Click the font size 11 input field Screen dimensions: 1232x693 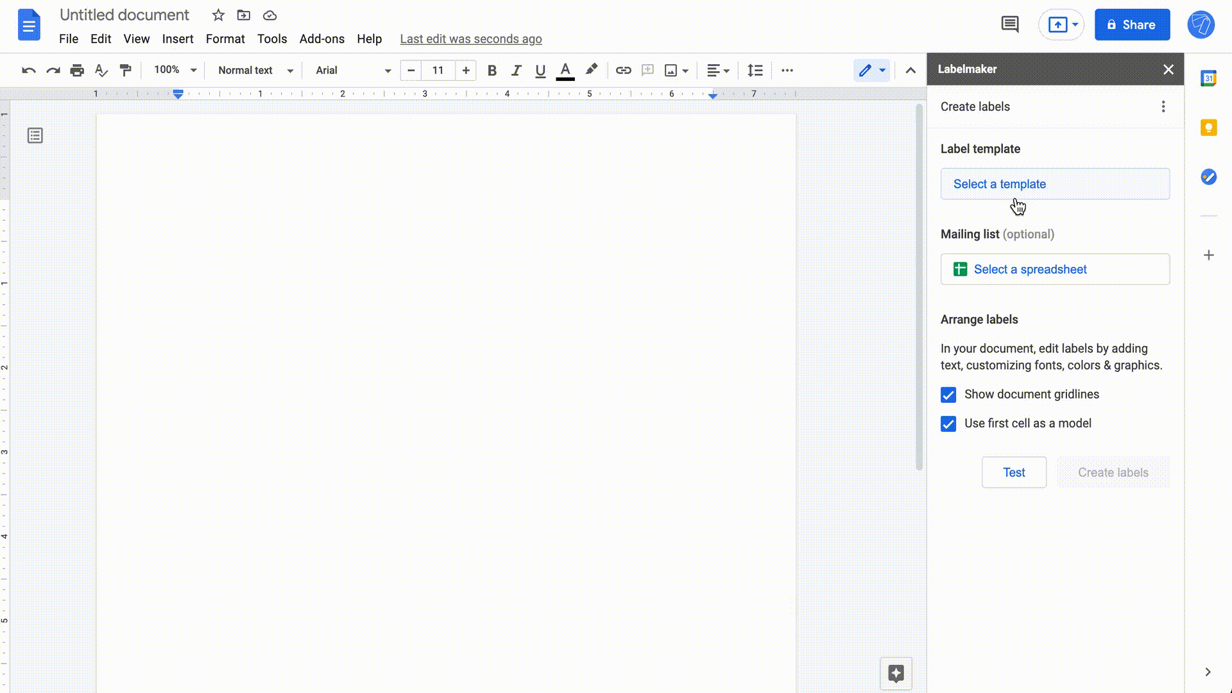tap(438, 70)
